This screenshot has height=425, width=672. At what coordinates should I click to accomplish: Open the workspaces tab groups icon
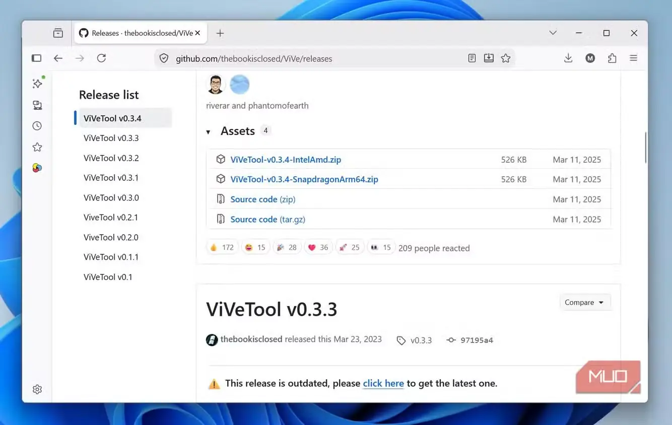pos(58,33)
